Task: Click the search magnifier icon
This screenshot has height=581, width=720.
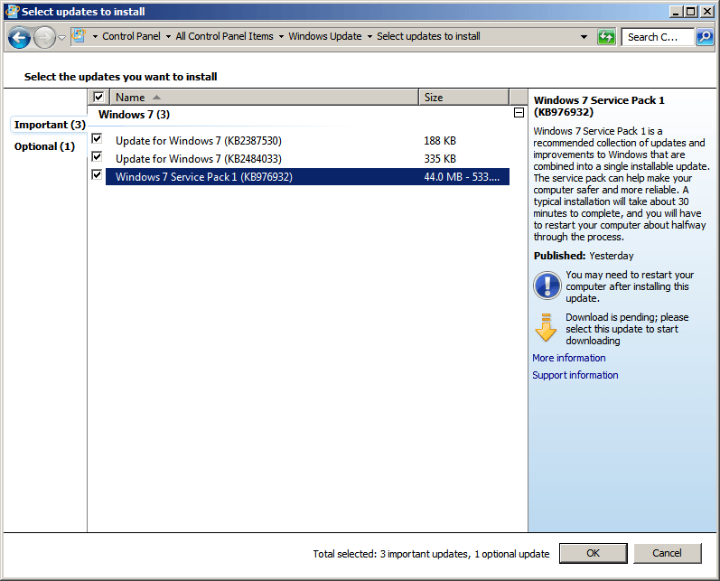Action: (705, 37)
